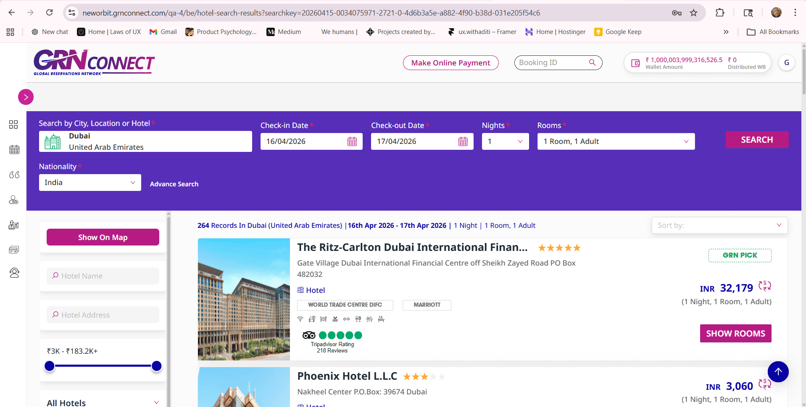Click the G user profile avatar
The height and width of the screenshot is (407, 806).
[x=786, y=63]
